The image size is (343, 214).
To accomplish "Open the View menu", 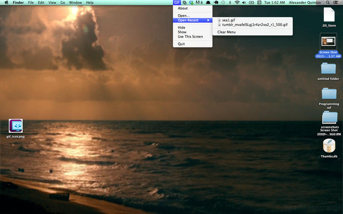I will pyautogui.click(x=52, y=3).
